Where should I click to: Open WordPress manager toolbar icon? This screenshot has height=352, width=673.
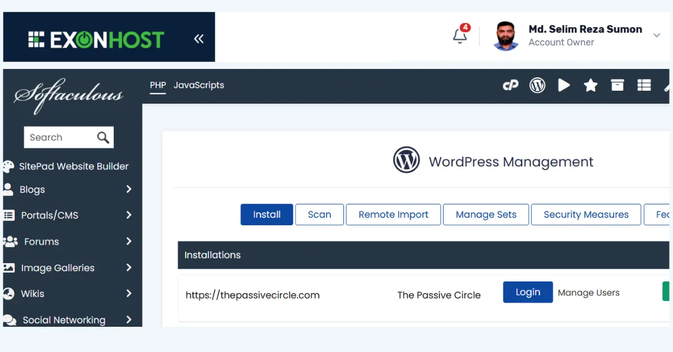(x=537, y=85)
